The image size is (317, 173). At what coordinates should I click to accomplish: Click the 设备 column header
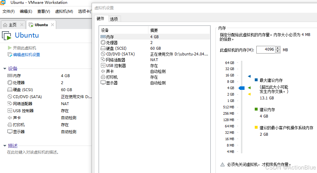124,30
